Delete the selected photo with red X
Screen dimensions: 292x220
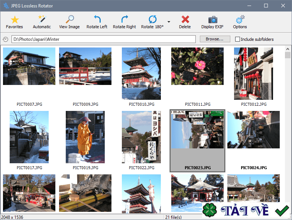coord(185,22)
